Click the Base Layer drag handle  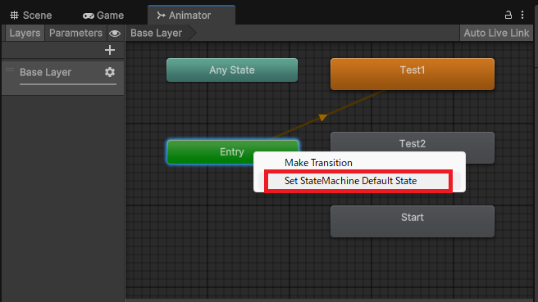coord(10,70)
